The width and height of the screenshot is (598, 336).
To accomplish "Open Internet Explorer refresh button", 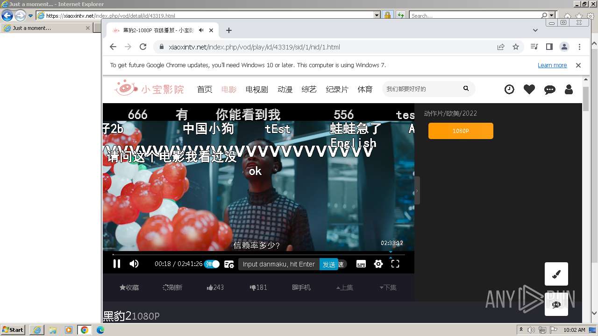I will [x=400, y=15].
